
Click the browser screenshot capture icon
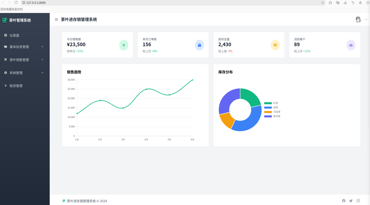pyautogui.click(x=338, y=3)
